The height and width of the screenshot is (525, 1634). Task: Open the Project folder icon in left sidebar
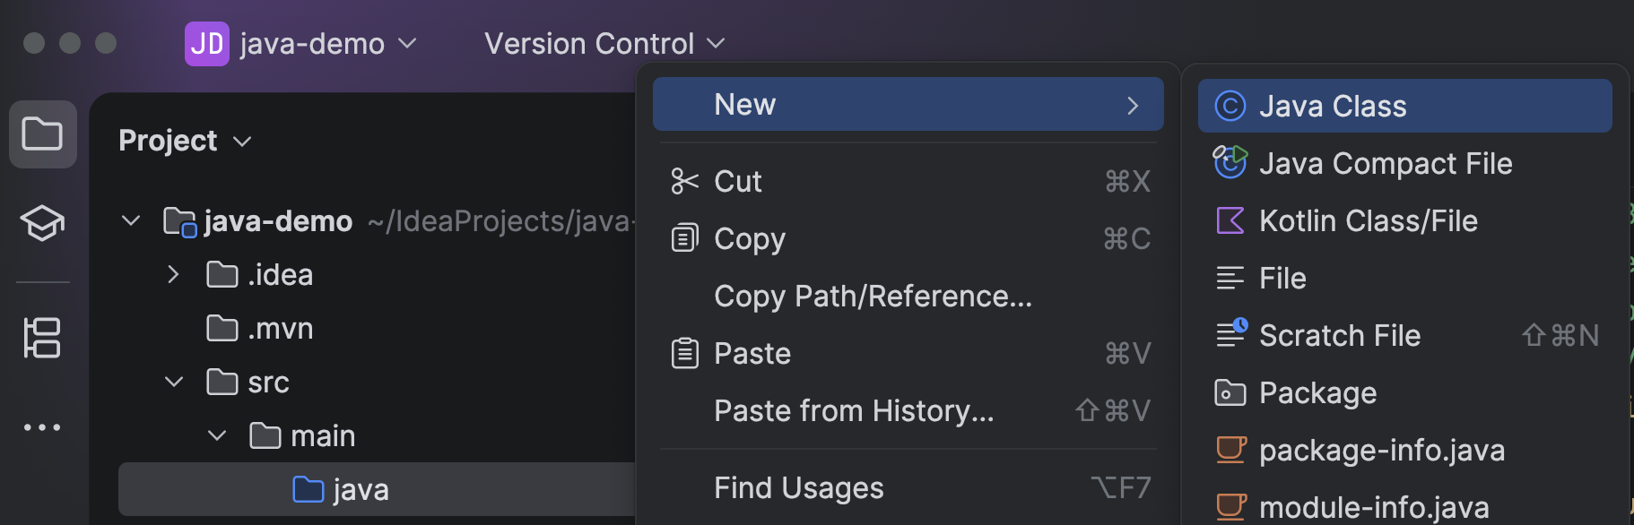42,134
